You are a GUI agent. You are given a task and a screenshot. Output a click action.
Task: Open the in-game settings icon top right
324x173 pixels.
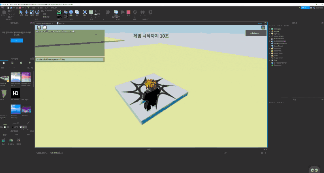tap(262, 27)
